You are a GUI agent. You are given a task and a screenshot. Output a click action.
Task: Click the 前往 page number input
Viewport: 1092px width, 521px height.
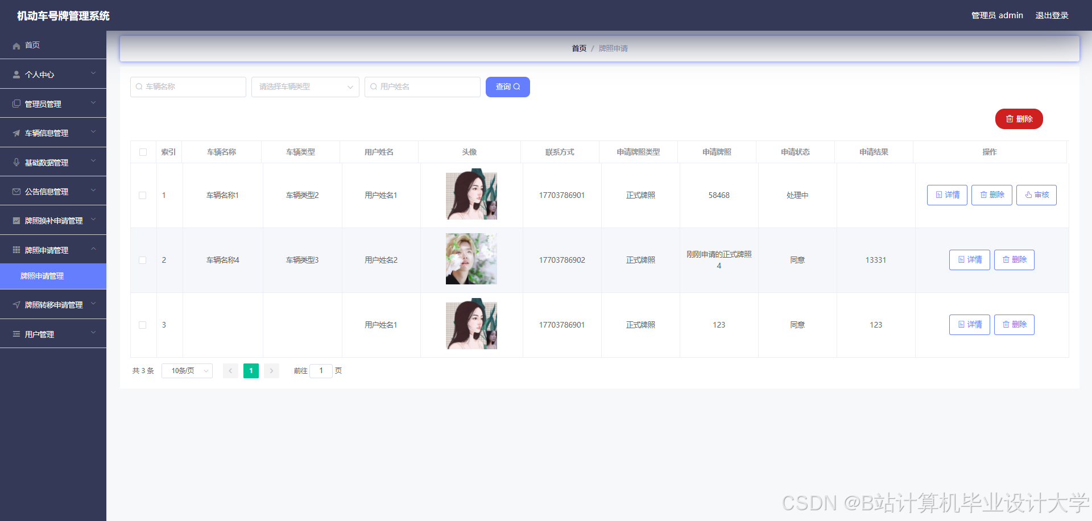tap(321, 371)
